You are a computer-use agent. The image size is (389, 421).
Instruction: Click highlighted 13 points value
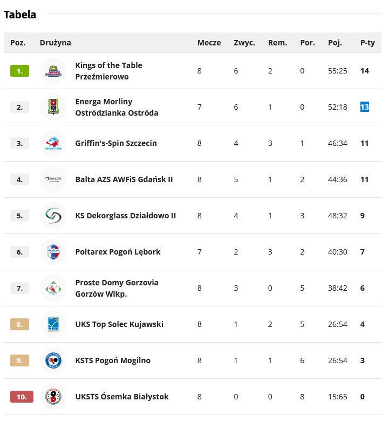[365, 107]
